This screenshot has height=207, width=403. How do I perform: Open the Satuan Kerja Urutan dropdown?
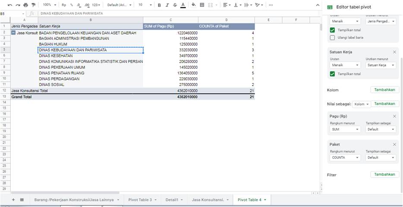tap(345, 65)
